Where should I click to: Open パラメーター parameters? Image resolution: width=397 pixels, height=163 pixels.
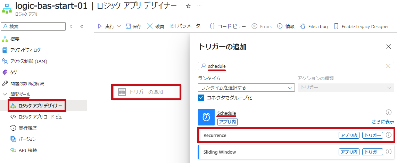[187, 26]
